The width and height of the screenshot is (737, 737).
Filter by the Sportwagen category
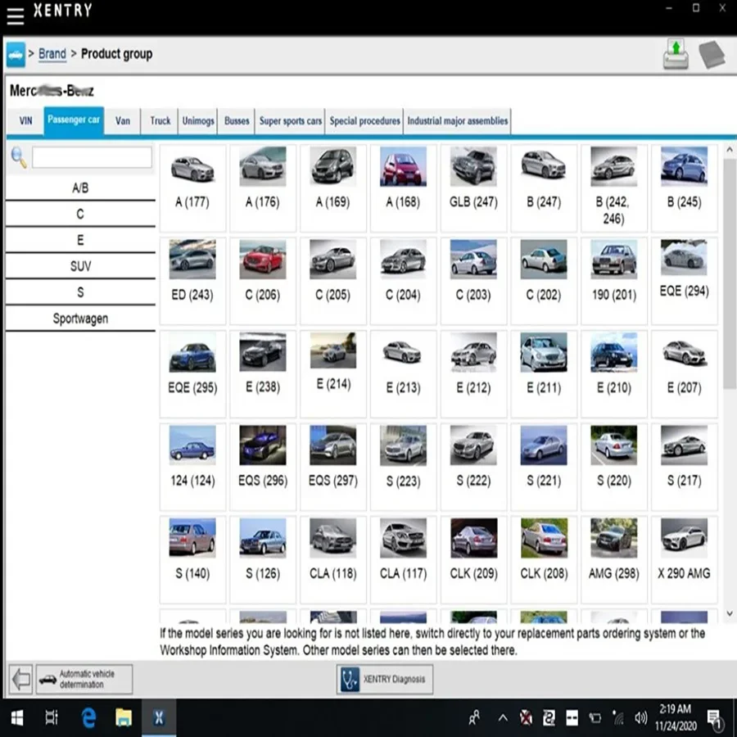point(80,319)
